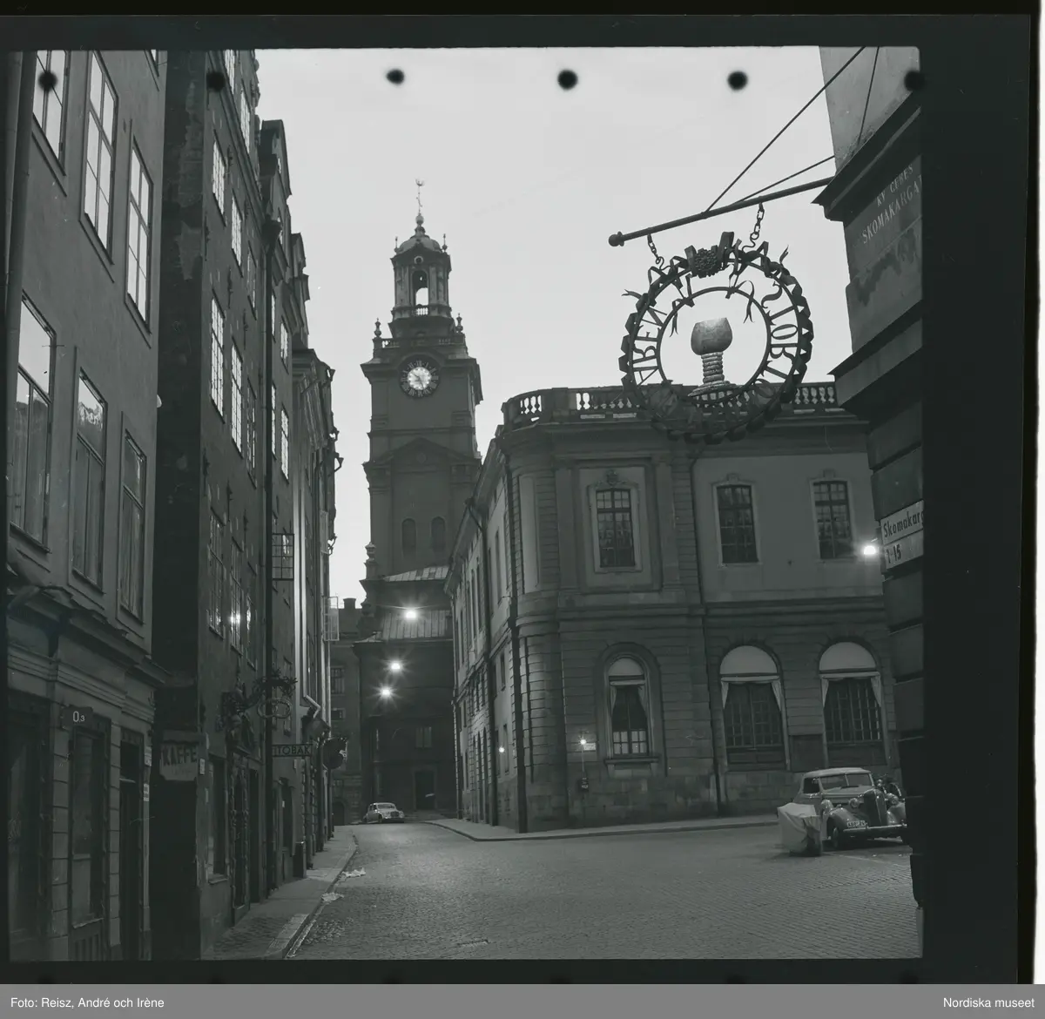Viewport: 1045px width, 1019px height.
Task: Select the distant car below the tower
Action: pyautogui.click(x=383, y=812)
